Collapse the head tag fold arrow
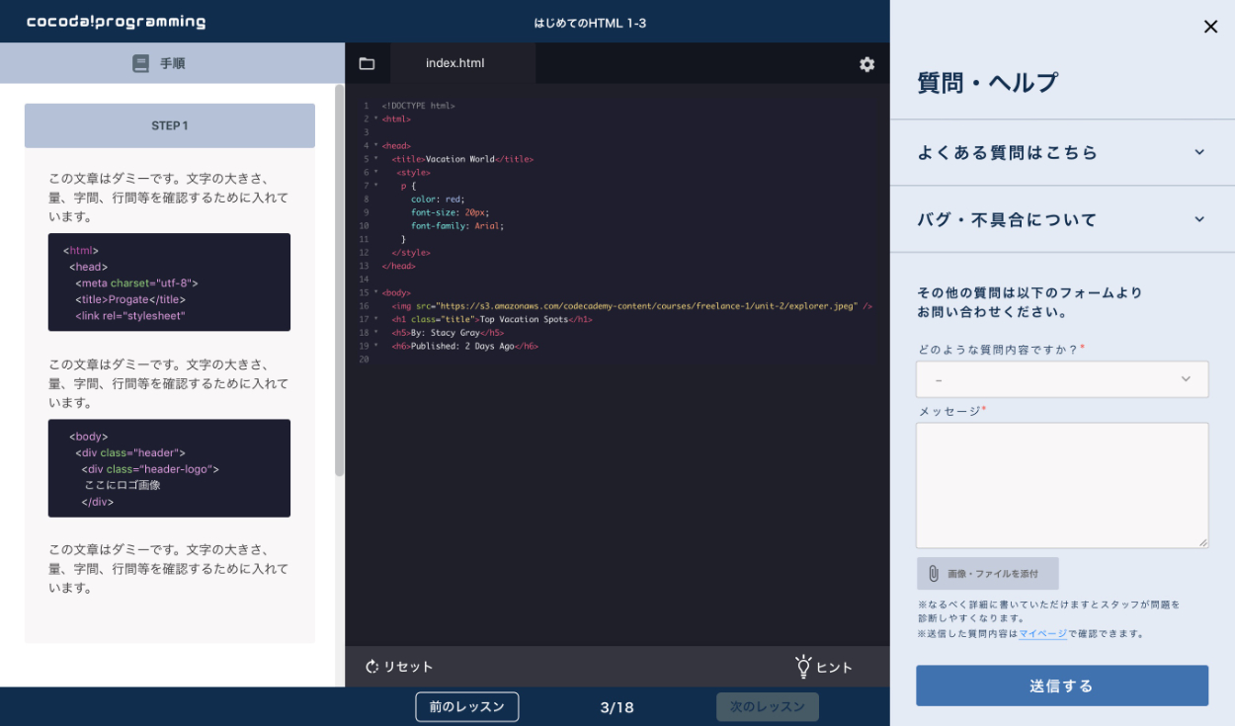 (375, 146)
